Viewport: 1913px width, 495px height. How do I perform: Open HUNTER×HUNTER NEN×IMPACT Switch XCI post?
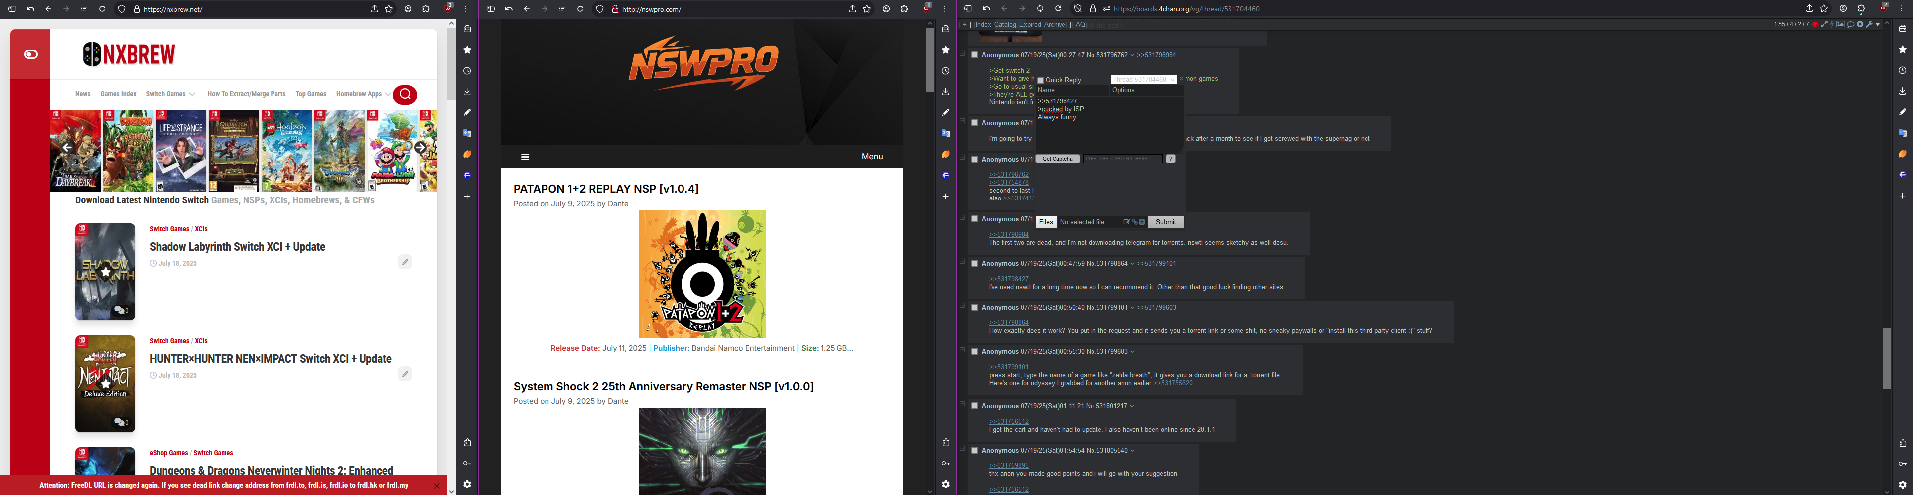click(x=271, y=359)
